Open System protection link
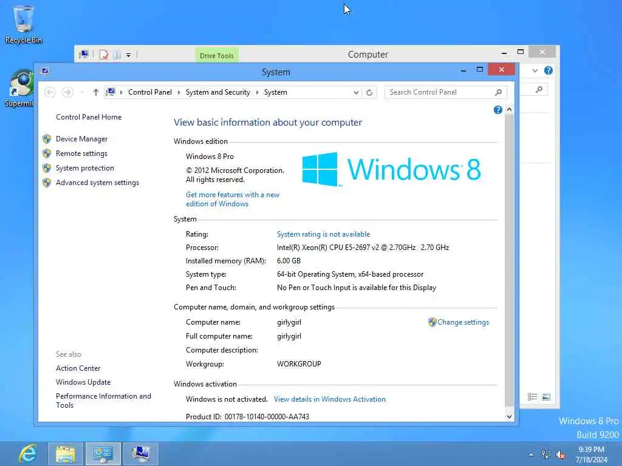This screenshot has width=622, height=466. click(x=85, y=168)
